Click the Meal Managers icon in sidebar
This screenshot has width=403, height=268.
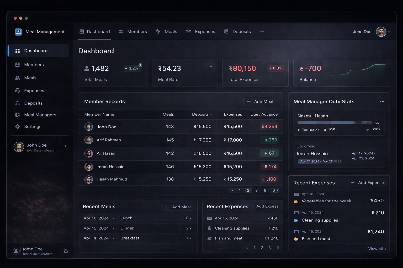[18, 115]
